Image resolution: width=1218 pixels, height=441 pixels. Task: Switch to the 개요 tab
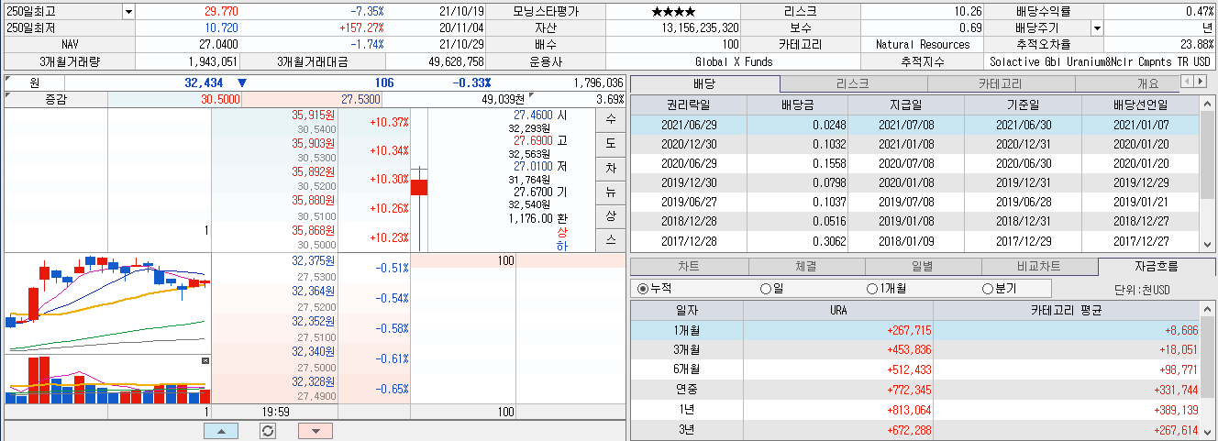pos(1127,83)
